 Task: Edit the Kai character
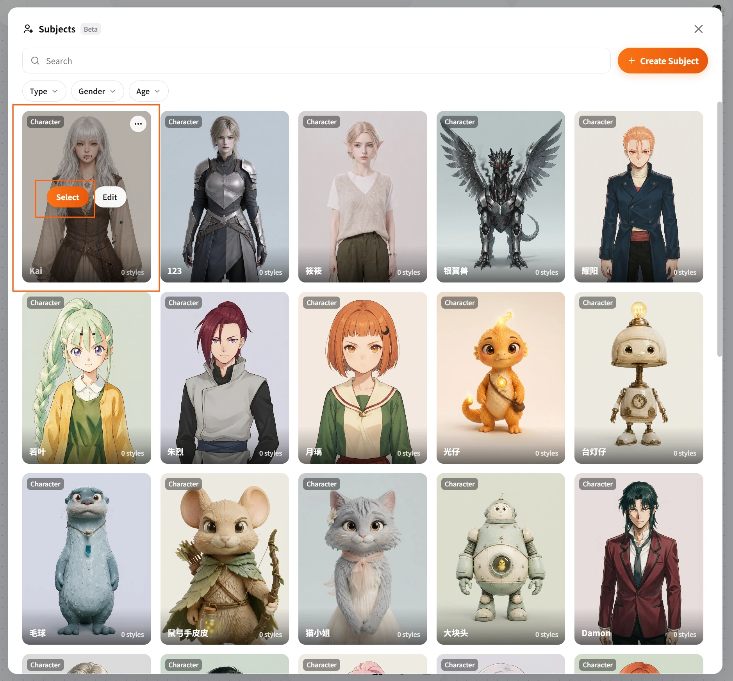[x=110, y=197]
